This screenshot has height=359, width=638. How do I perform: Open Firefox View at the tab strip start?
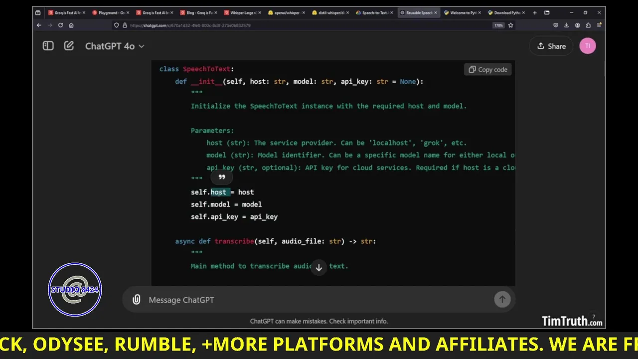tap(38, 13)
